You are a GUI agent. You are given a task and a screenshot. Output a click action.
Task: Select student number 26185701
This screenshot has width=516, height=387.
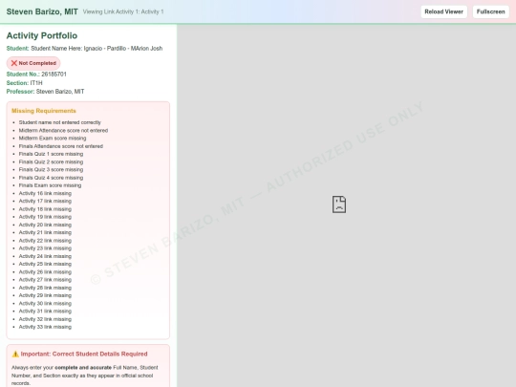tap(54, 74)
